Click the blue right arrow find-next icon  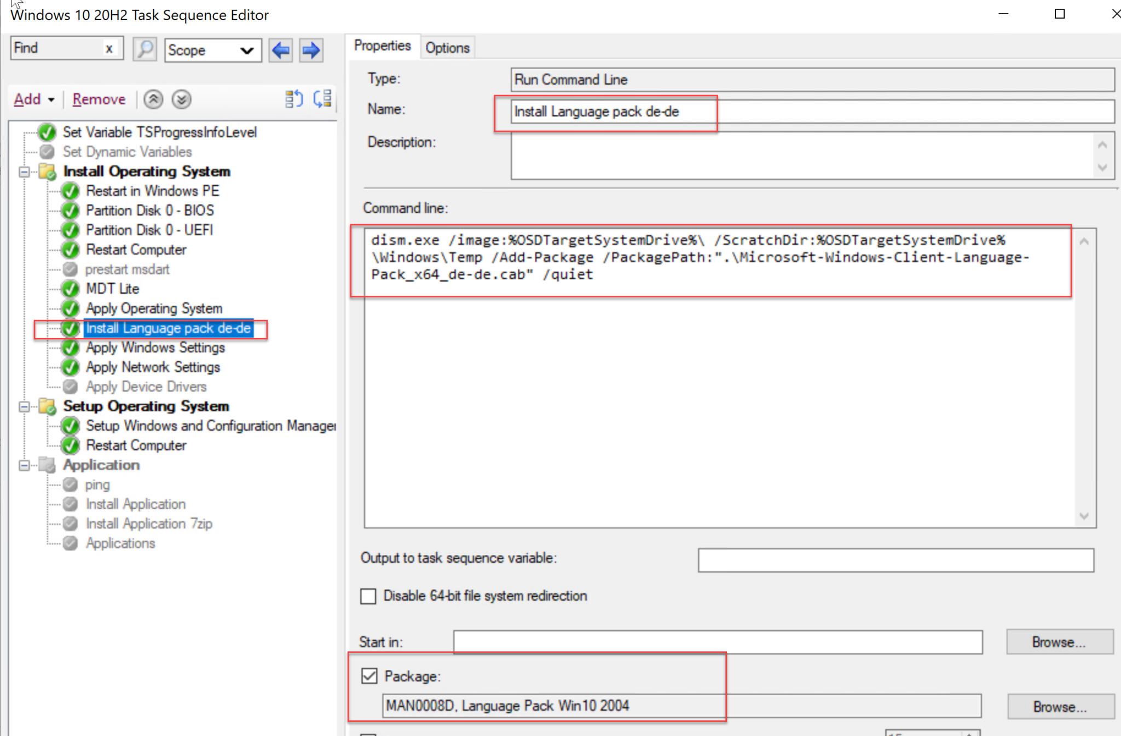click(311, 50)
